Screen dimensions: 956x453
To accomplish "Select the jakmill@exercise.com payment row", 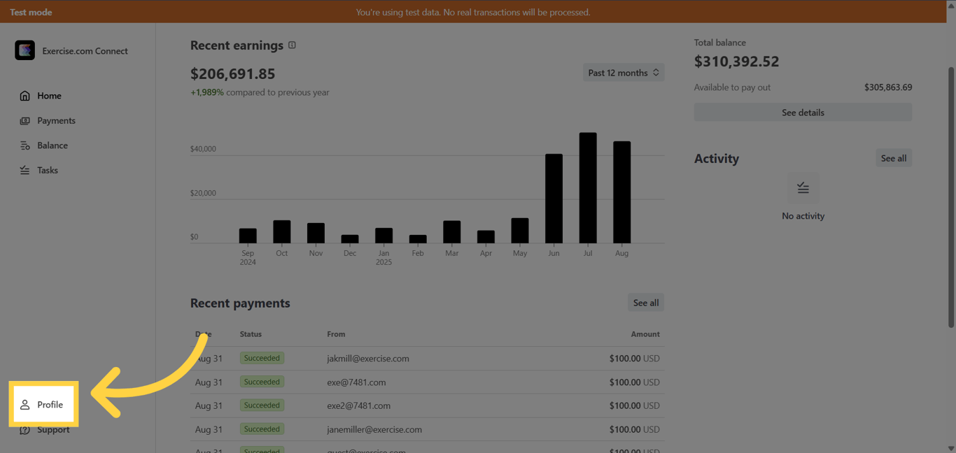I will (427, 359).
